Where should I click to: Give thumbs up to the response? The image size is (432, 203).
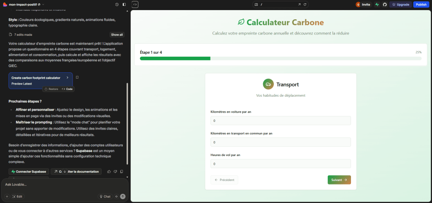coord(109,171)
